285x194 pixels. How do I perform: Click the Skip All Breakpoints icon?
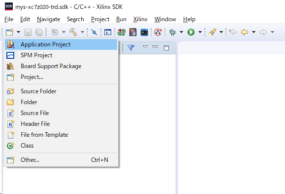(x=94, y=32)
